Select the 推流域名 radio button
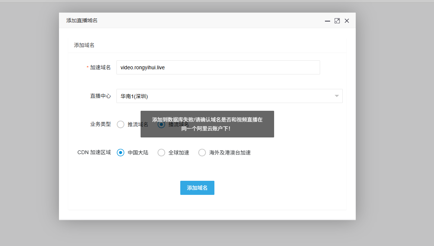The width and height of the screenshot is (434, 246). pyautogui.click(x=121, y=124)
